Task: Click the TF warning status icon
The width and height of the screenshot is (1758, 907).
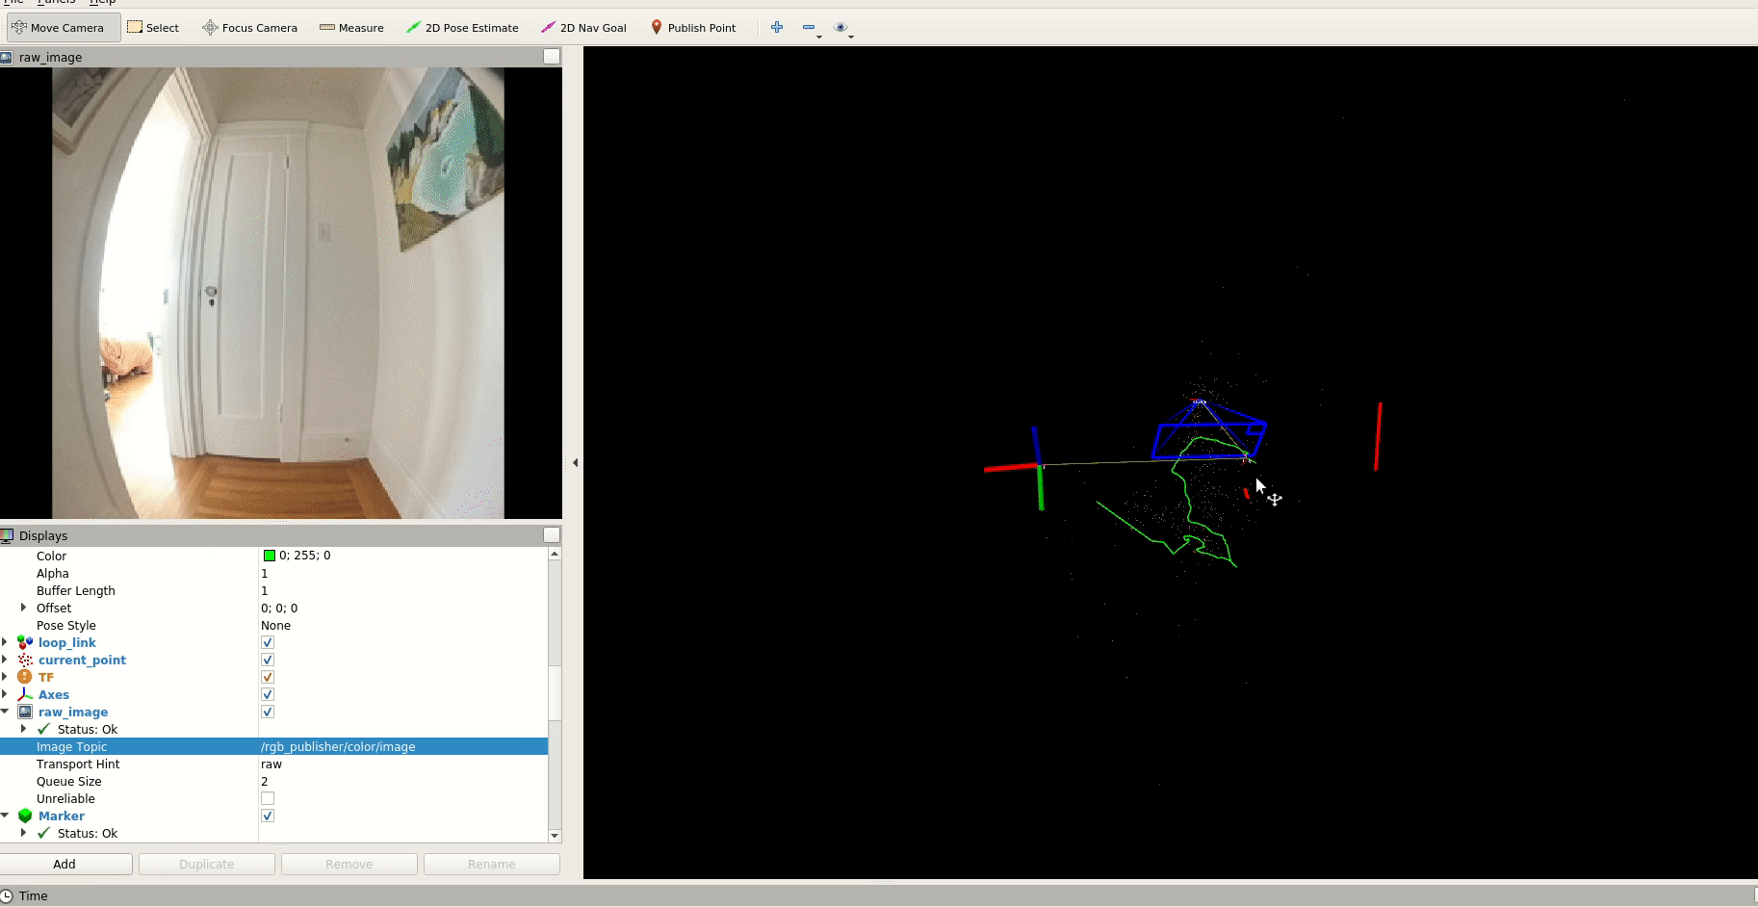Action: [x=25, y=677]
